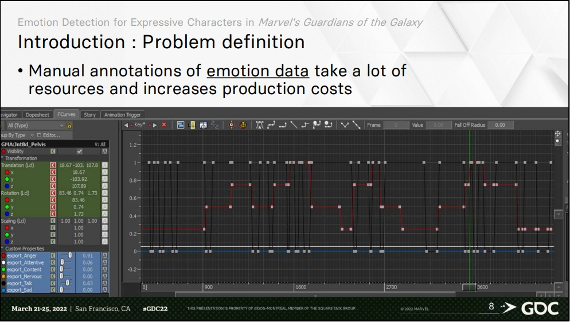Click the overlapping curves icon in the FCurves toolbar

point(215,125)
